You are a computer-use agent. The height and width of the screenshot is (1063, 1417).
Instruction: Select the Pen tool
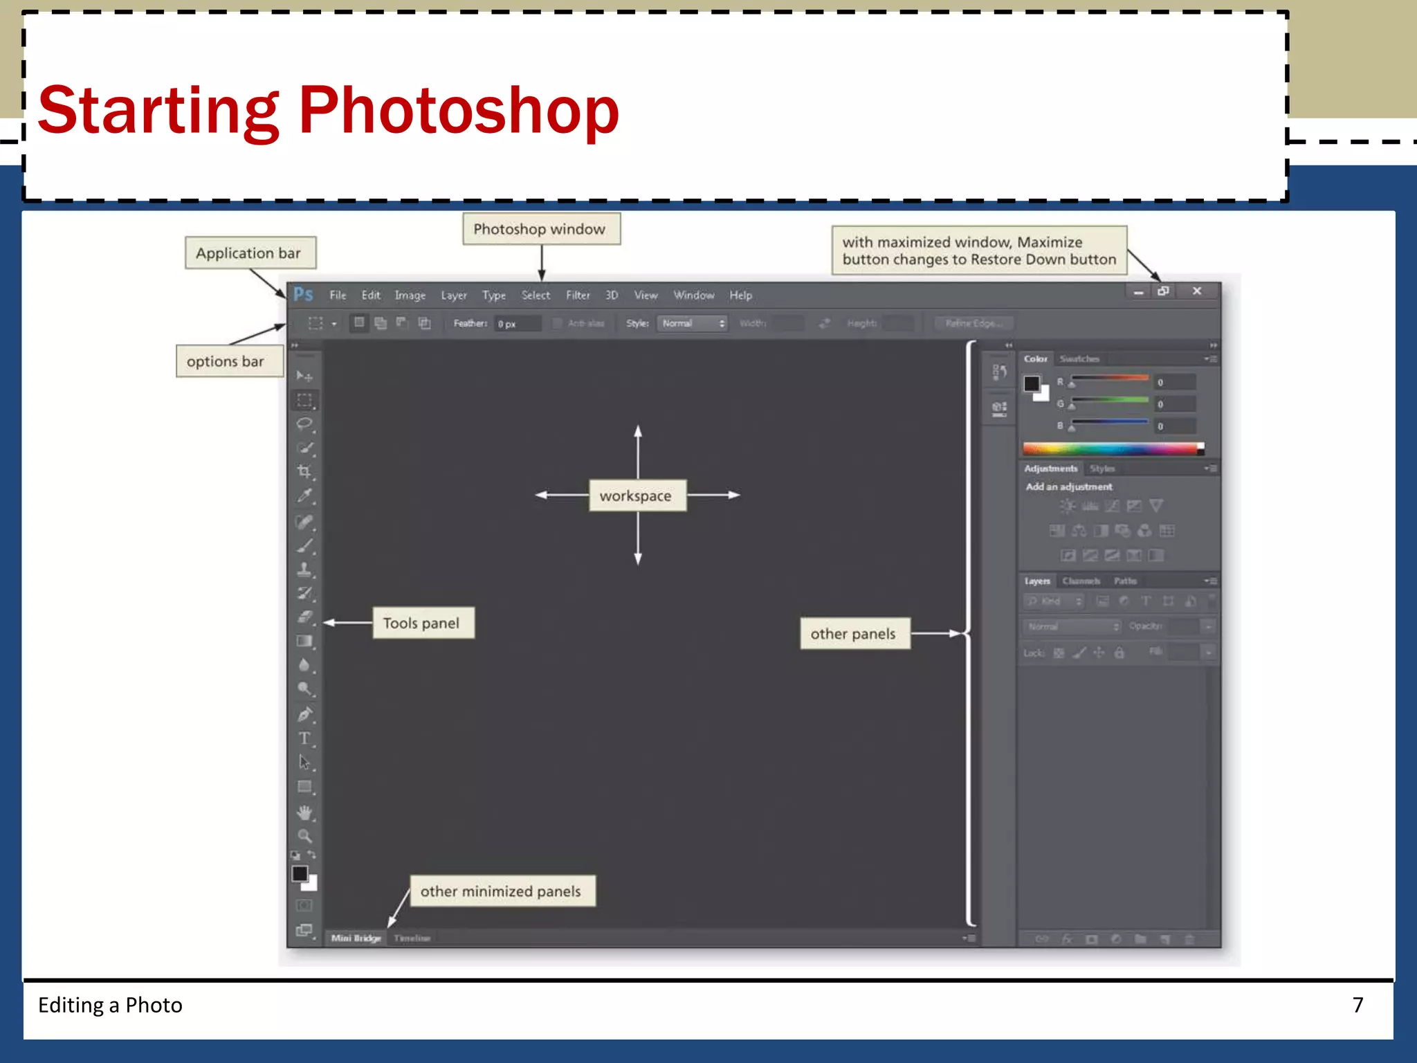click(304, 714)
